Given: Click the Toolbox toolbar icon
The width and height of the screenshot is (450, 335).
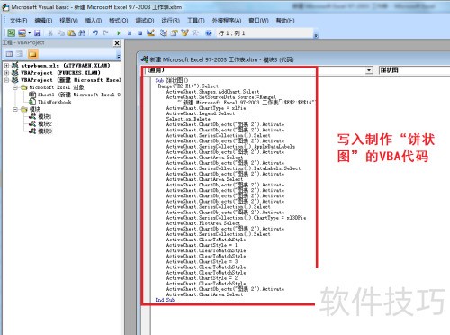Looking at the screenshot, I should (195, 32).
